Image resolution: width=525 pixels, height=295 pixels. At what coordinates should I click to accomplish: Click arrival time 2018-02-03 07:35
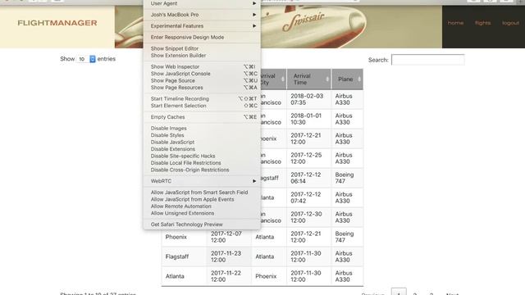click(308, 99)
